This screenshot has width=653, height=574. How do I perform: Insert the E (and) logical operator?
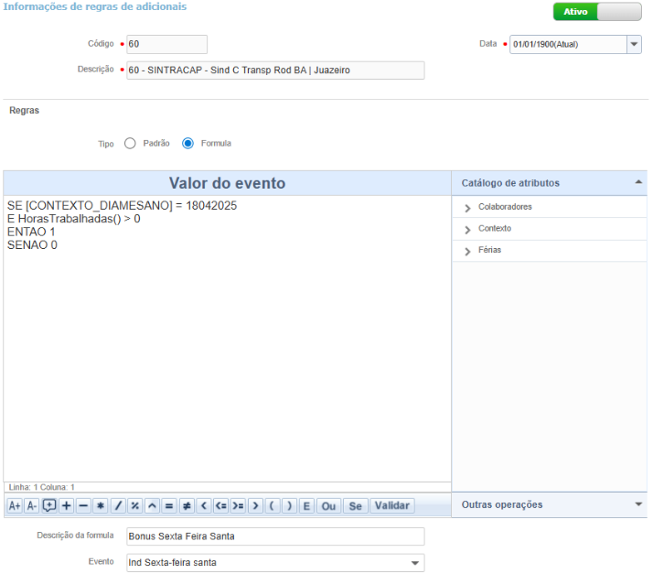coord(306,505)
